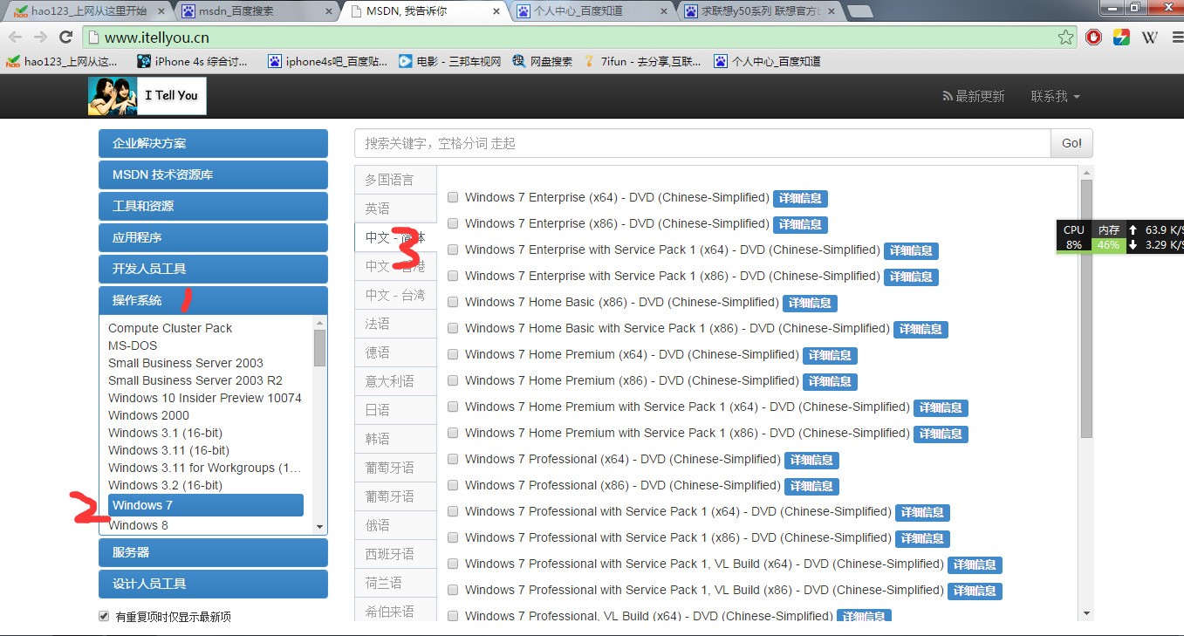Check Windows 7 Professional SP1 VL Build (x64) checkbox

453,564
